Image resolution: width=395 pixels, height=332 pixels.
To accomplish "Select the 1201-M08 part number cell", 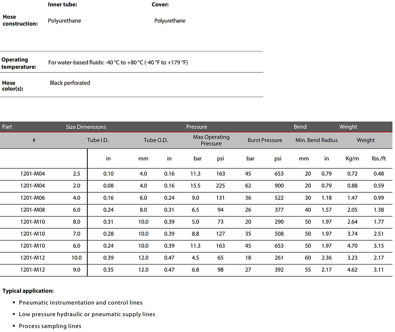I will tap(32, 210).
